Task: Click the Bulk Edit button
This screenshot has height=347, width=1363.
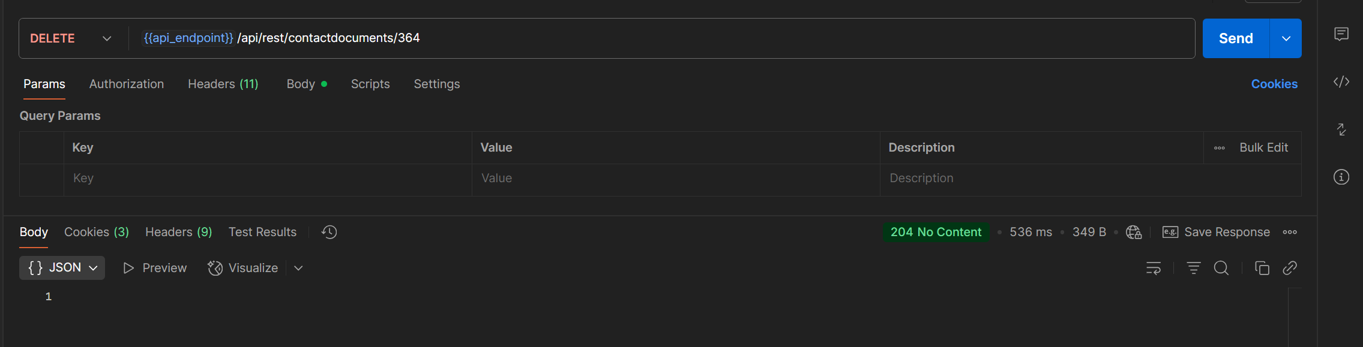Action: click(1263, 147)
